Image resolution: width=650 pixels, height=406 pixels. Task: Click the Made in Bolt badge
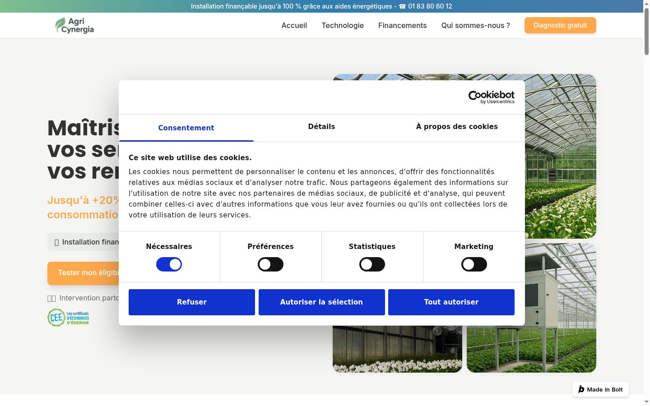pos(600,389)
